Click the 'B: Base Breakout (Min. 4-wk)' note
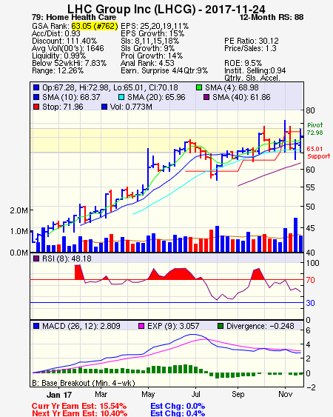 [x=84, y=383]
